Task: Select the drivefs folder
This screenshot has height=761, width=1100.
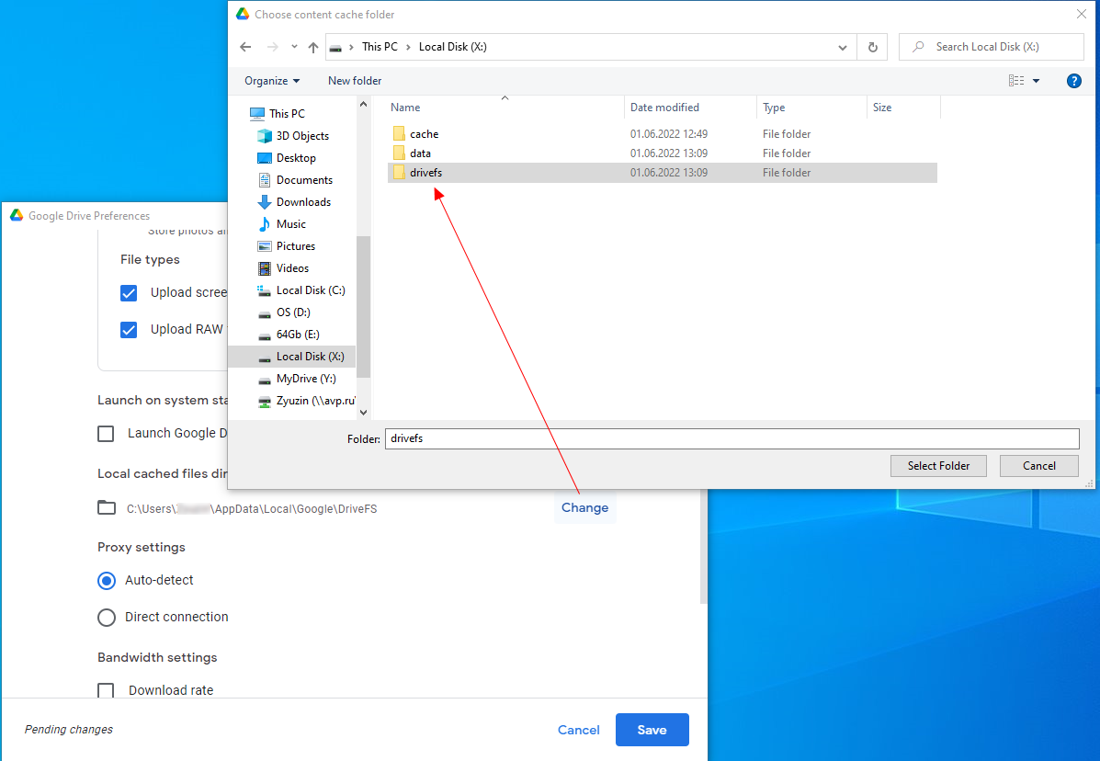Action: pyautogui.click(x=663, y=173)
